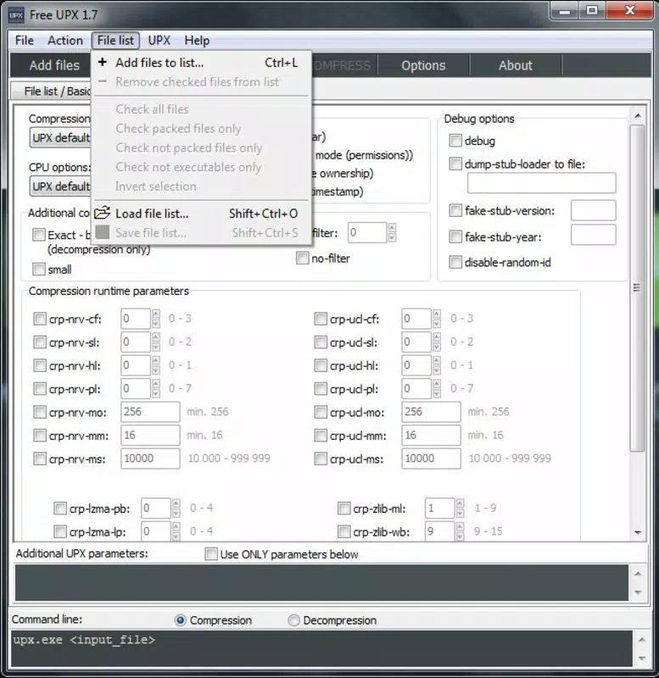Click the options panel scroll-down arrow
Viewport: 659px width, 678px height.
coord(638,532)
